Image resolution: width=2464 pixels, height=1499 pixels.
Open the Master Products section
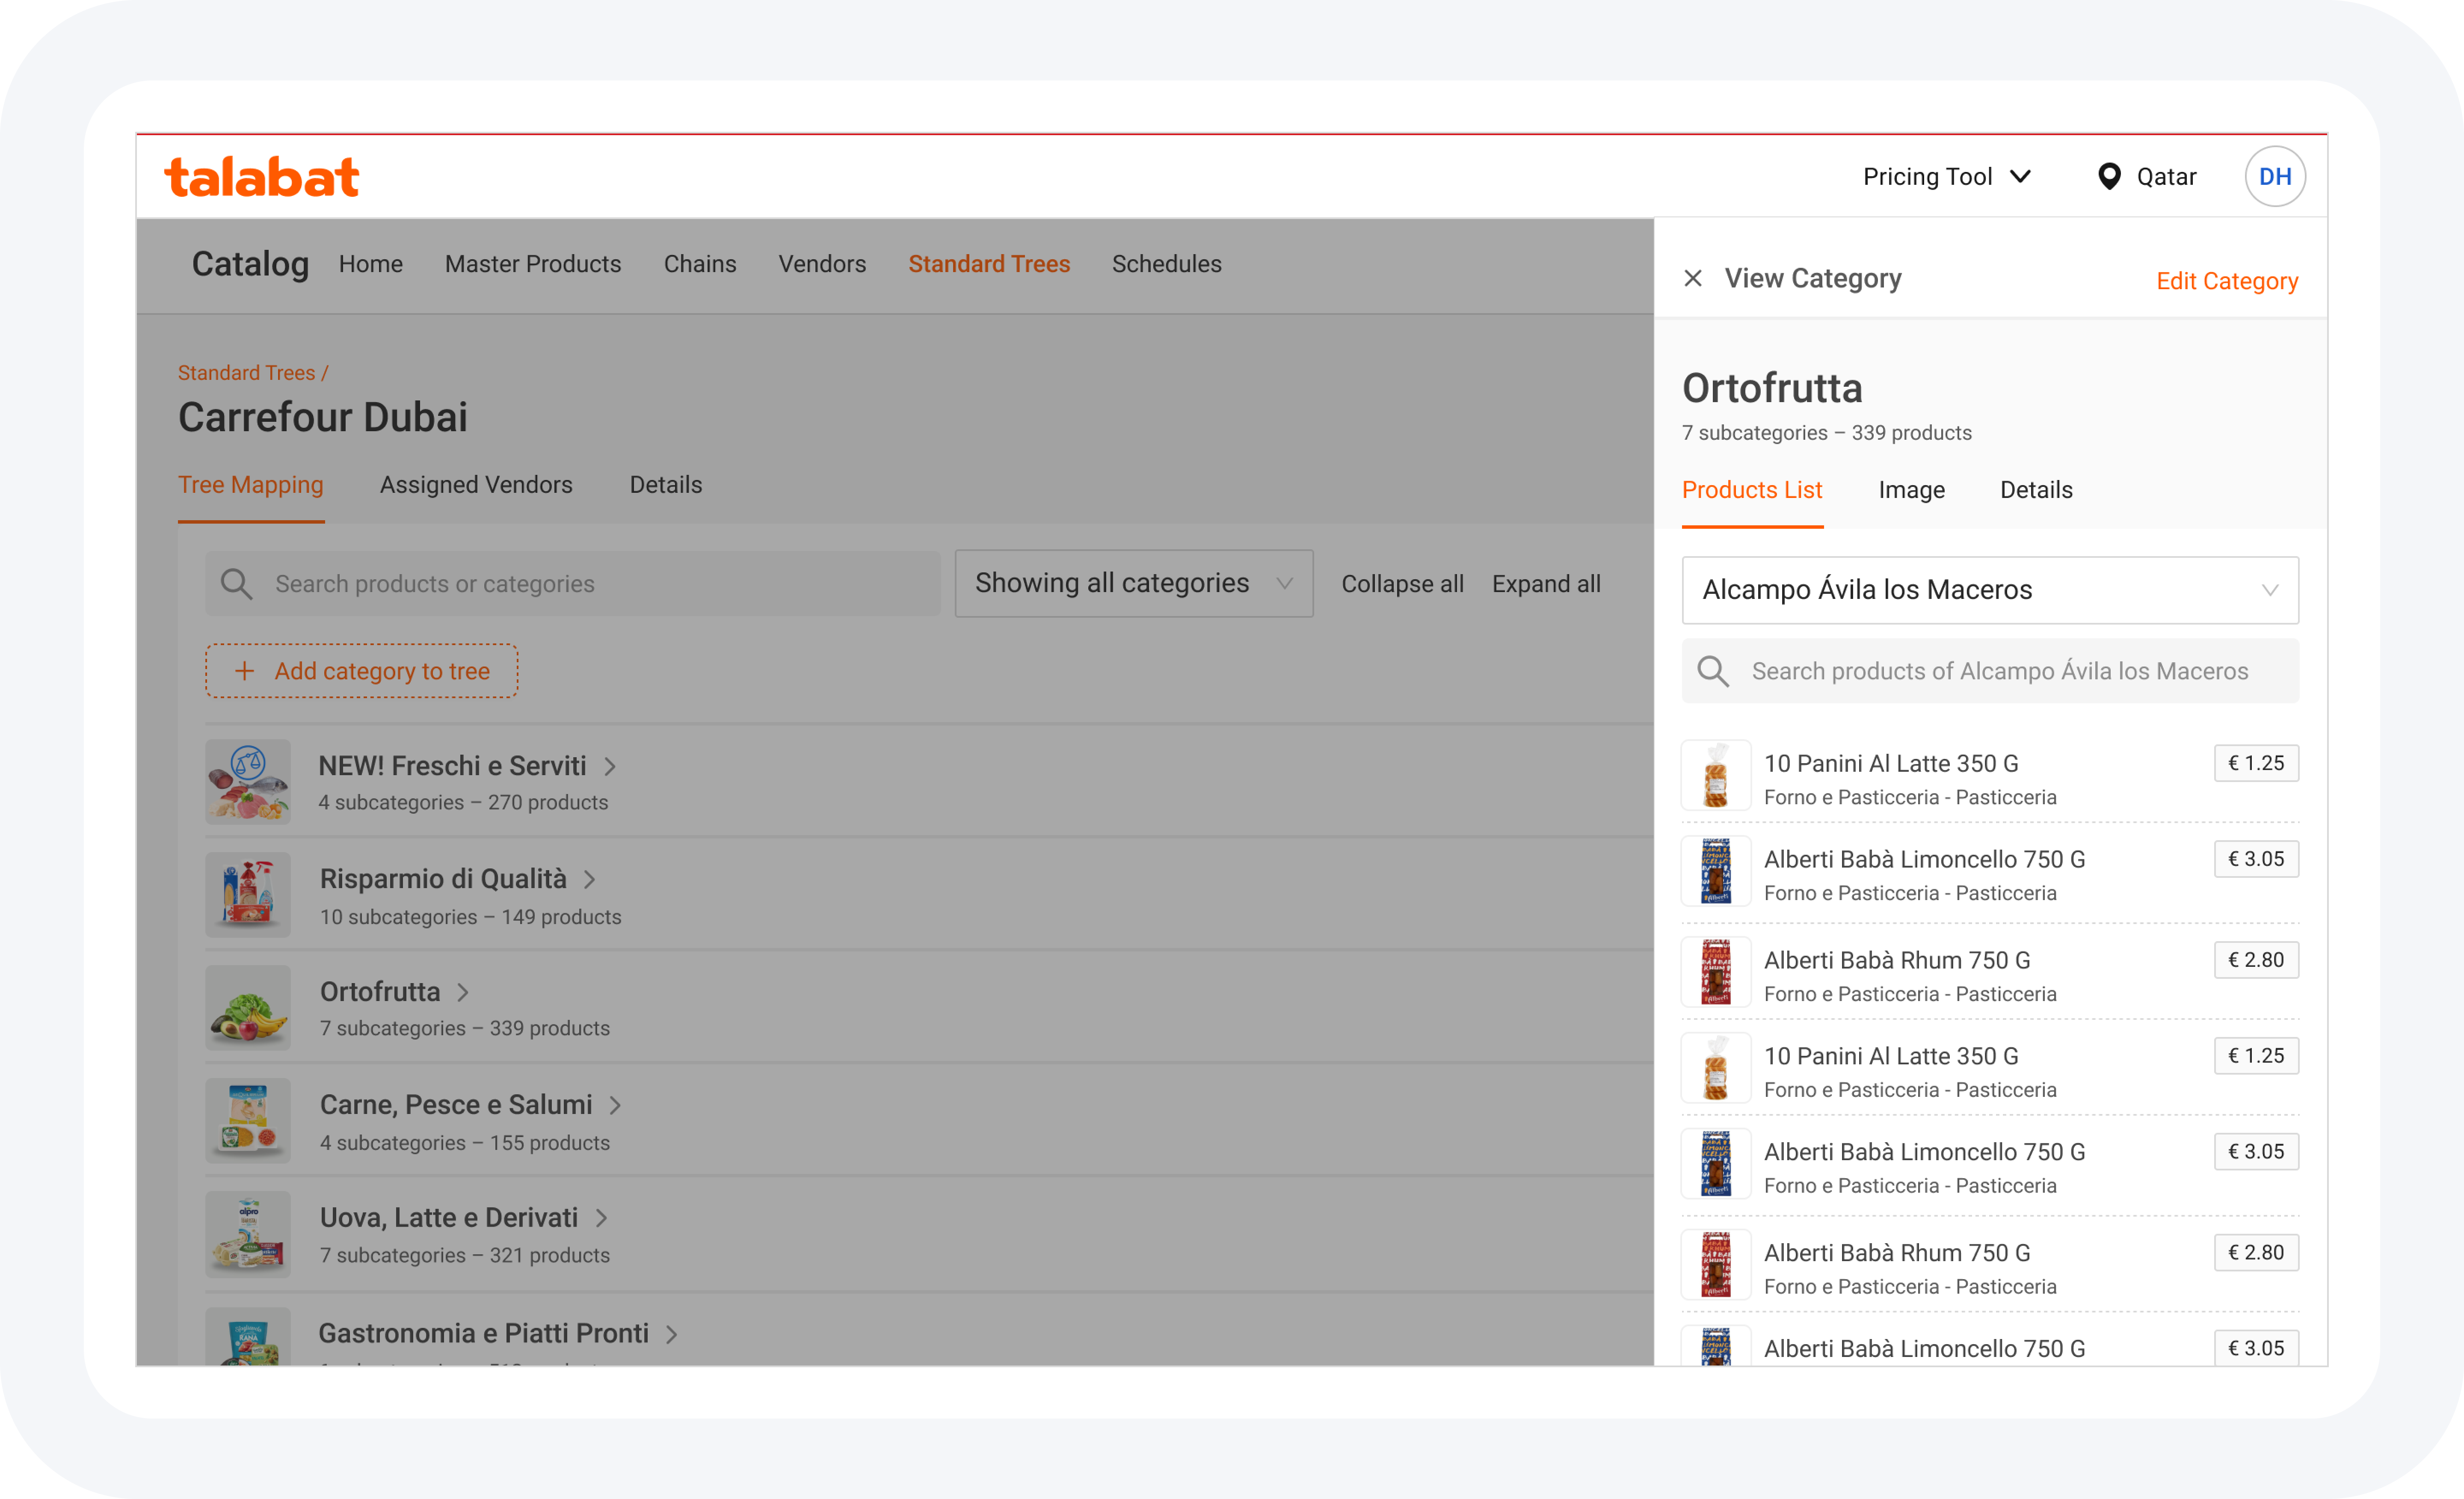click(533, 264)
